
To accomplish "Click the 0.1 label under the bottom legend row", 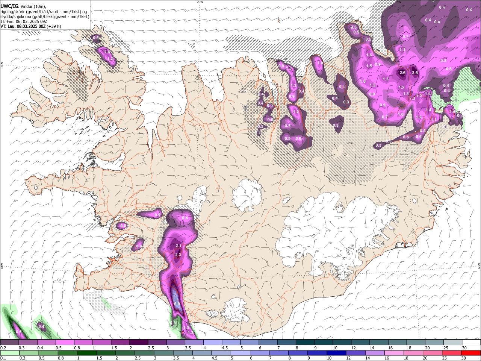I will coord(3,358).
